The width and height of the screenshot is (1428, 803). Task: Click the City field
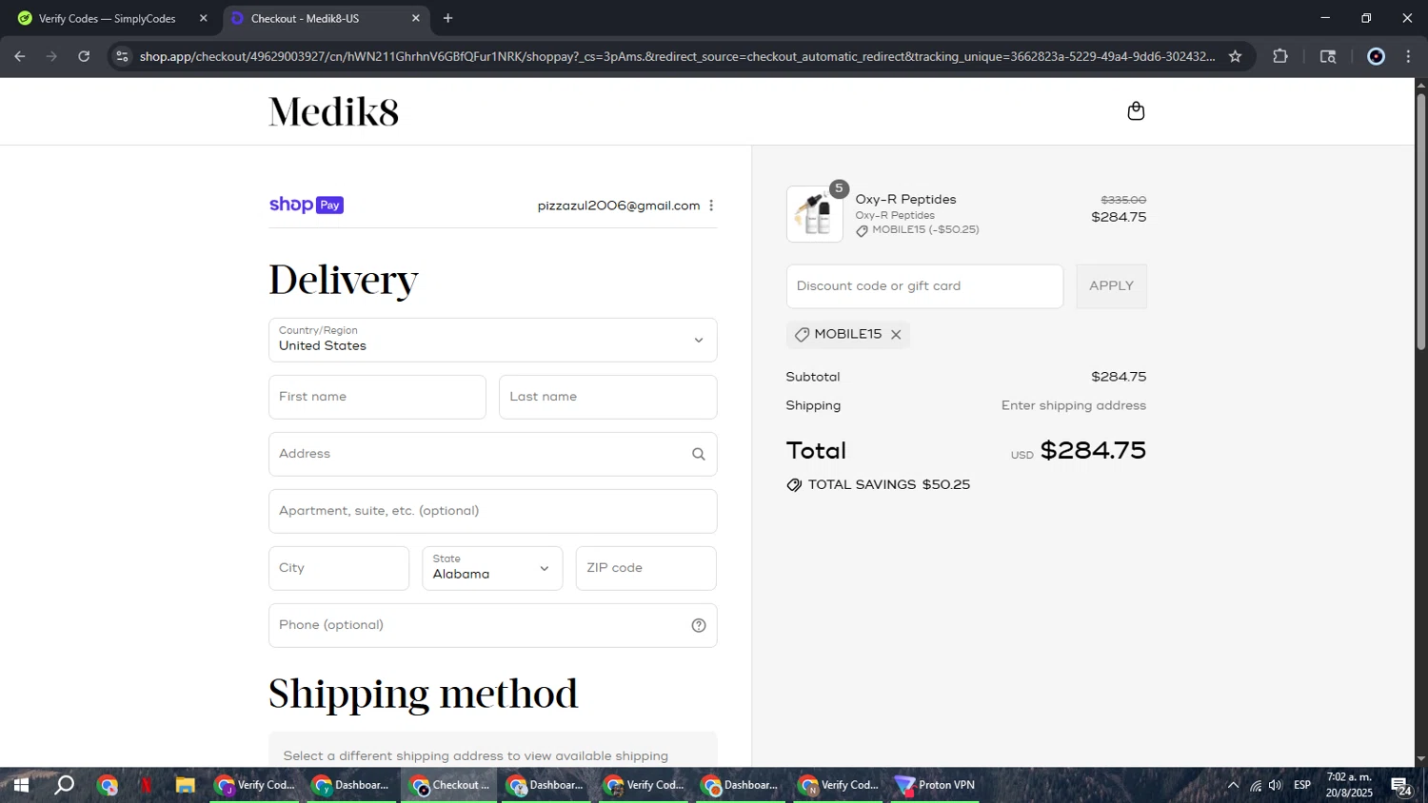339,569
